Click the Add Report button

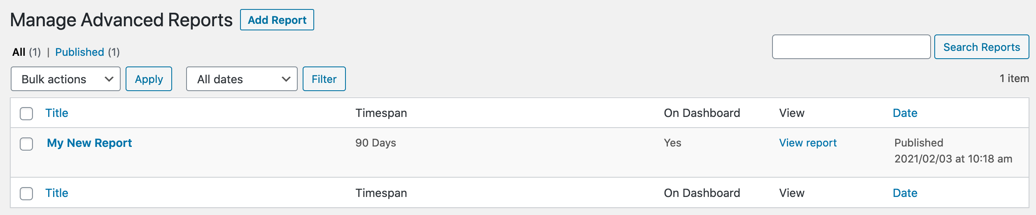coord(277,20)
